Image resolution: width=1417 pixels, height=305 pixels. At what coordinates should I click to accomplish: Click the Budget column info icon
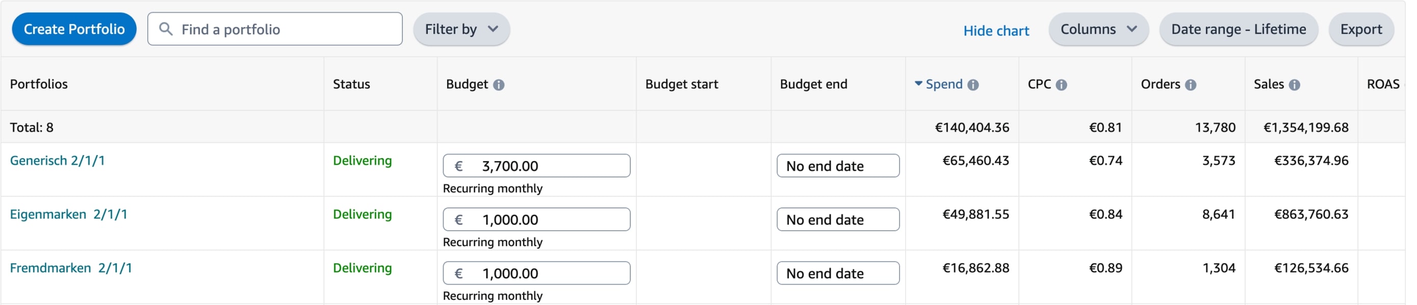pyautogui.click(x=498, y=85)
